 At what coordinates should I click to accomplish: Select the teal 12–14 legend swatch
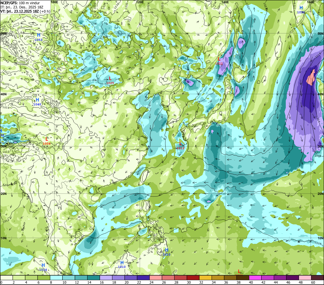pyautogui.click(x=81, y=278)
